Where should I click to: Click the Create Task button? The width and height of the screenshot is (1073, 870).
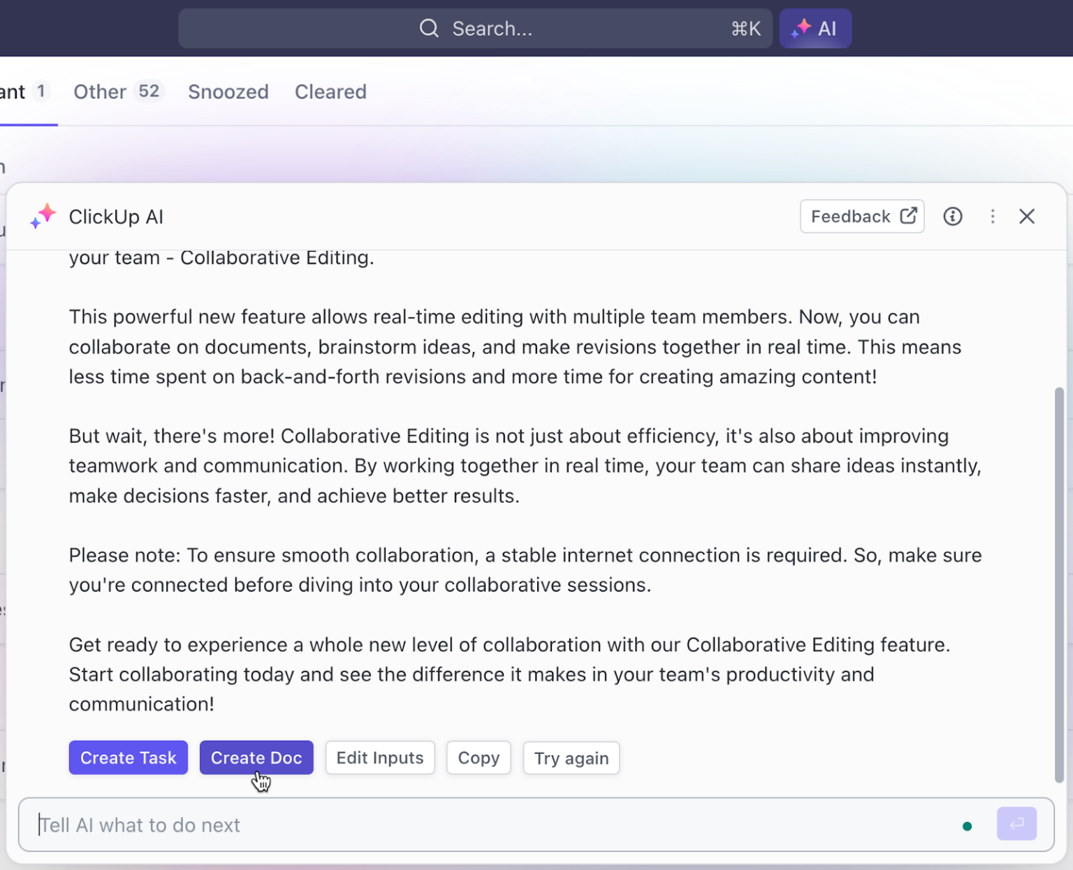pyautogui.click(x=128, y=757)
